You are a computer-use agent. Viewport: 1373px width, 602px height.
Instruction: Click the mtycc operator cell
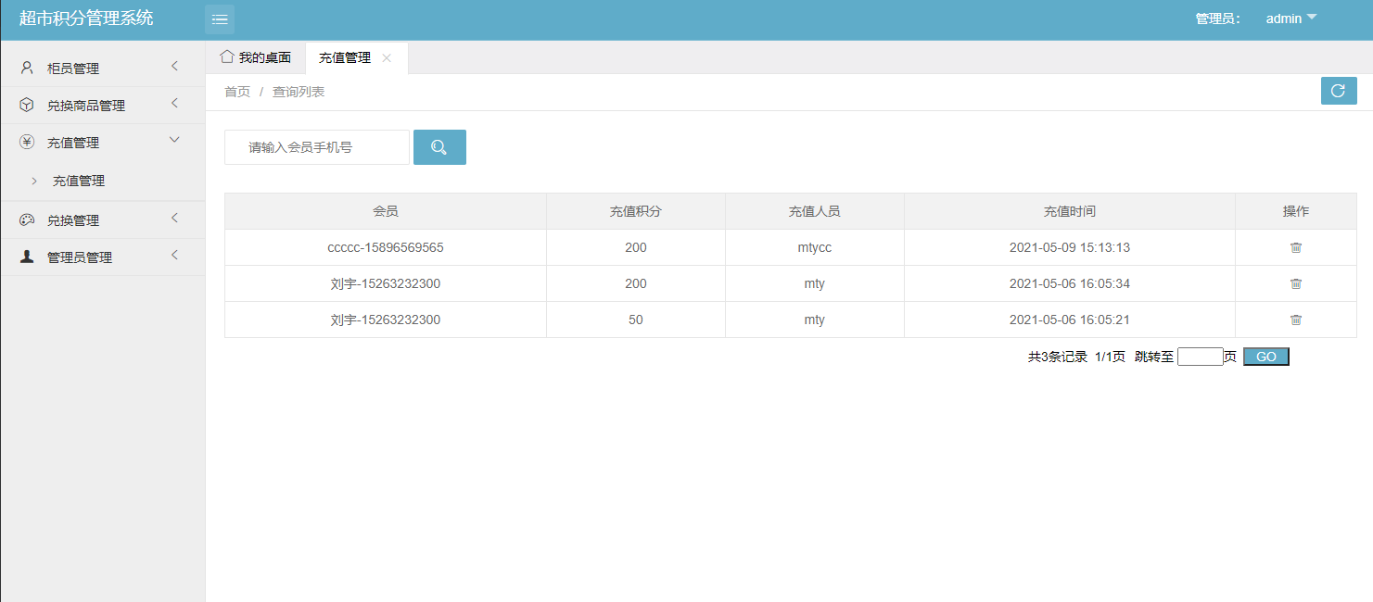tap(815, 247)
